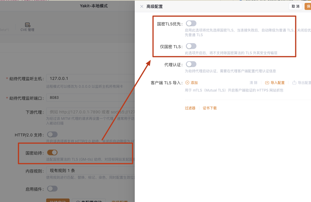
Task: Click the 取消 button
Action: (295, 6)
